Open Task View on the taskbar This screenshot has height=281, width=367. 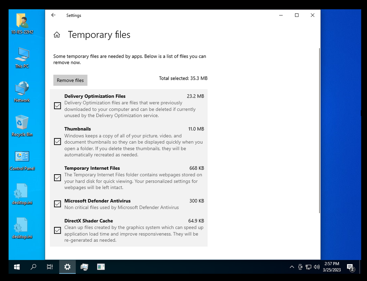click(x=50, y=267)
